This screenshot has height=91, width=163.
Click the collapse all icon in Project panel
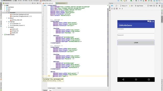point(35,3)
